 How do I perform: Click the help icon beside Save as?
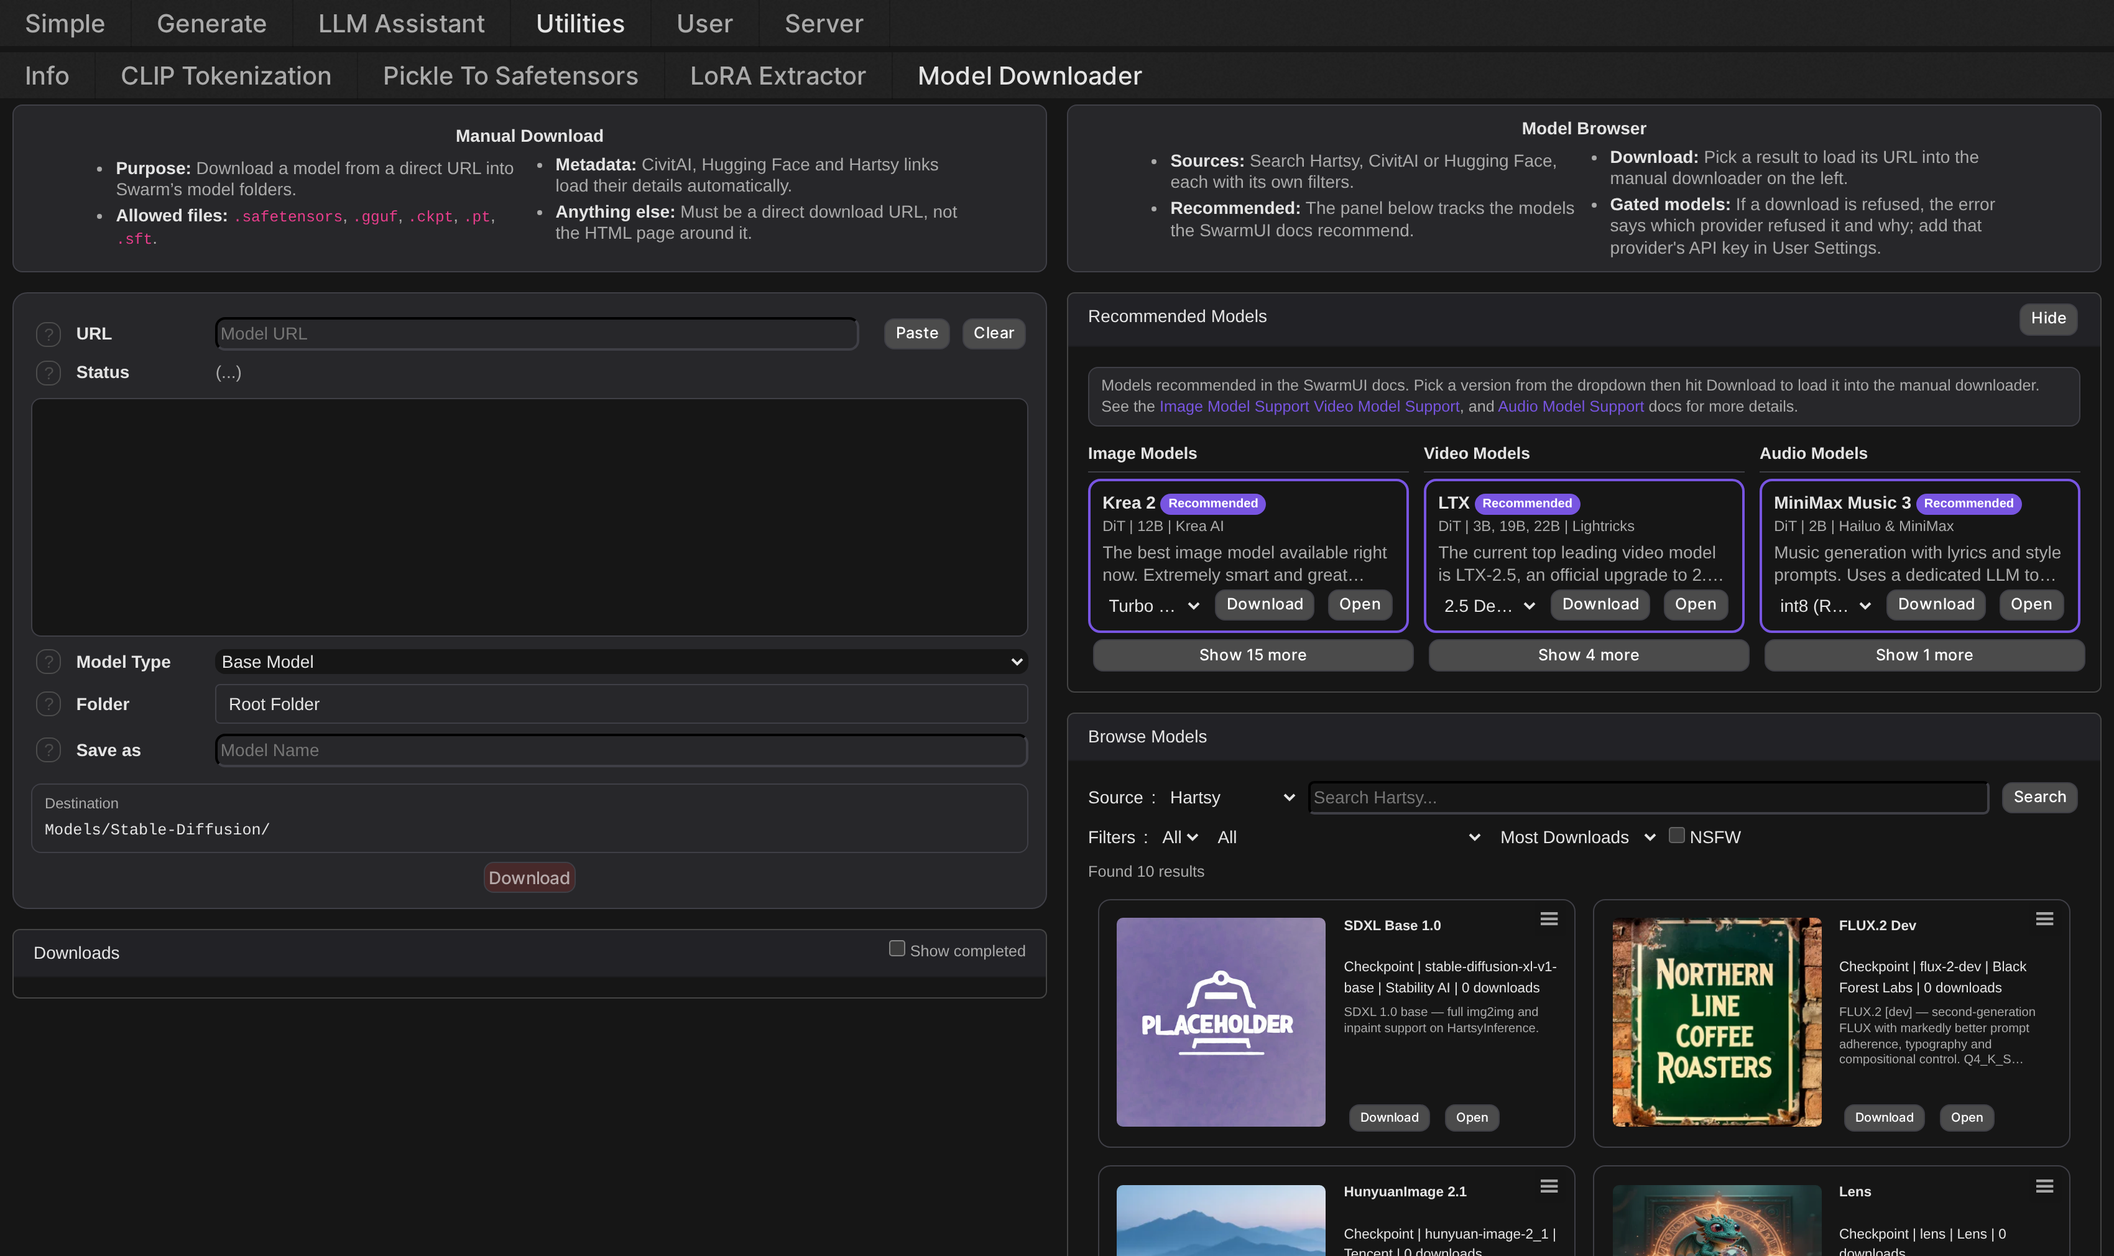(48, 750)
